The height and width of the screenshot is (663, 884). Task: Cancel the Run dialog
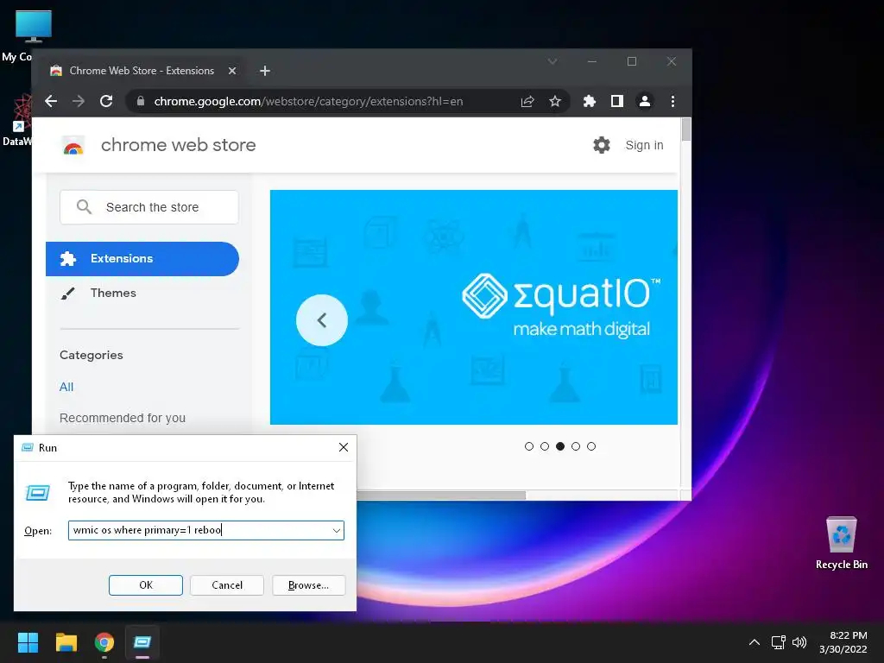point(227,585)
